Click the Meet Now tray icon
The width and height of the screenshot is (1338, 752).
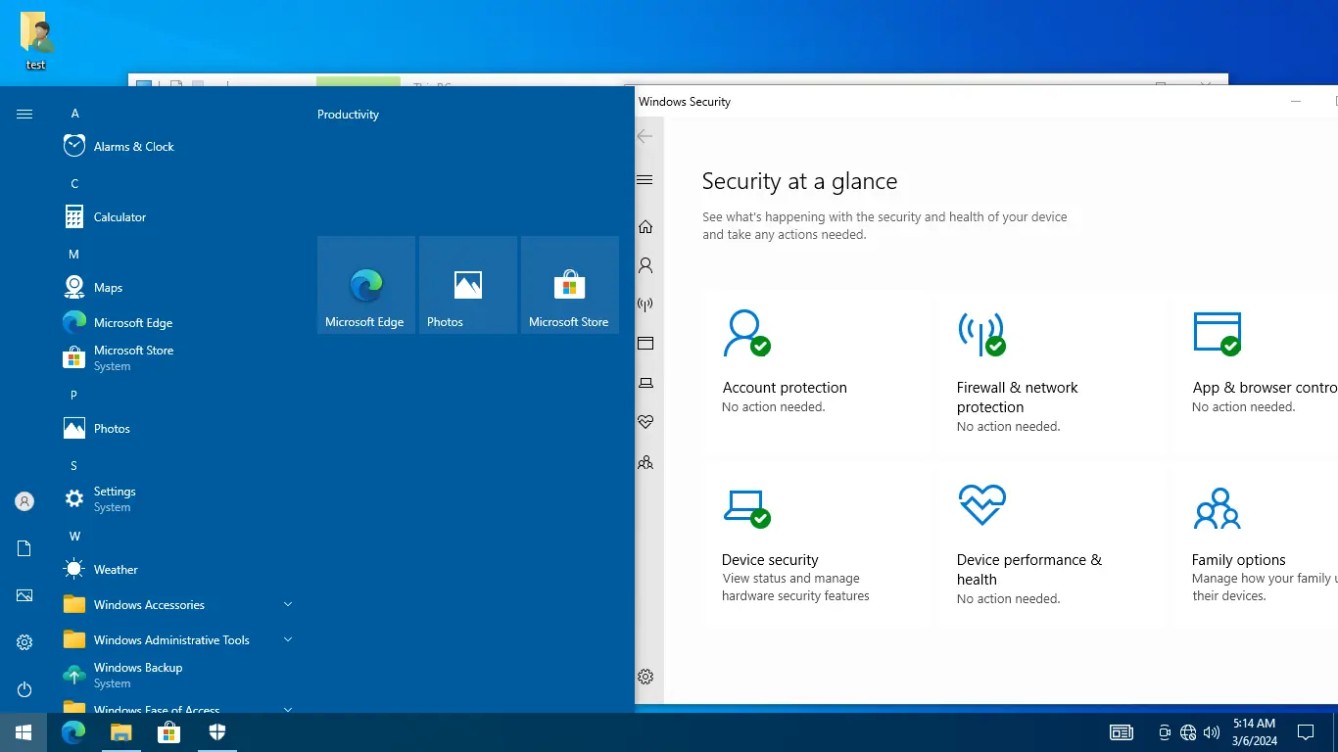[1165, 732]
